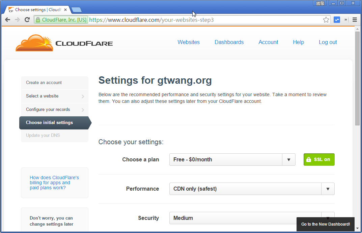Click the Go to the New Dashboard button
The width and height of the screenshot is (362, 233).
point(325,224)
